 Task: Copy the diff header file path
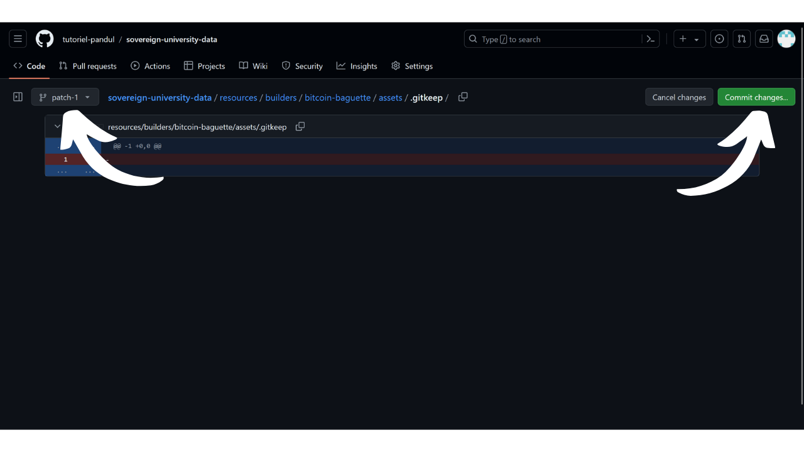click(300, 127)
